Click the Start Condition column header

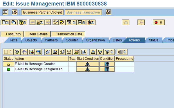coord(88,59)
